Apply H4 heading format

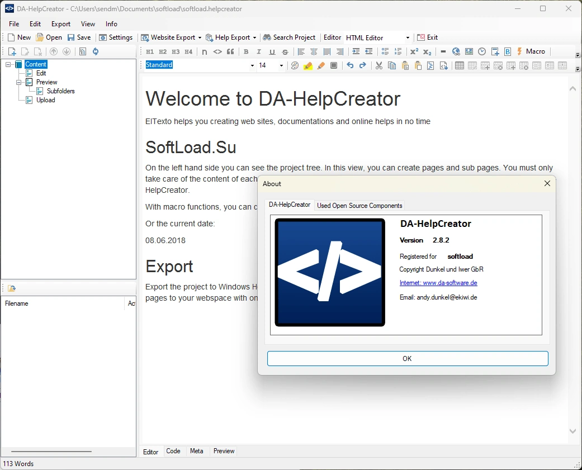click(x=188, y=51)
